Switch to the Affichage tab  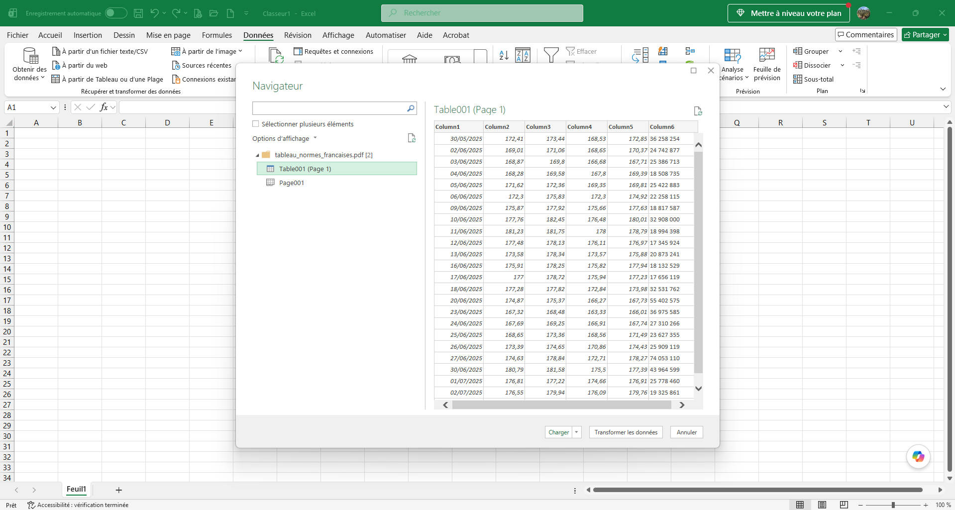coord(338,35)
